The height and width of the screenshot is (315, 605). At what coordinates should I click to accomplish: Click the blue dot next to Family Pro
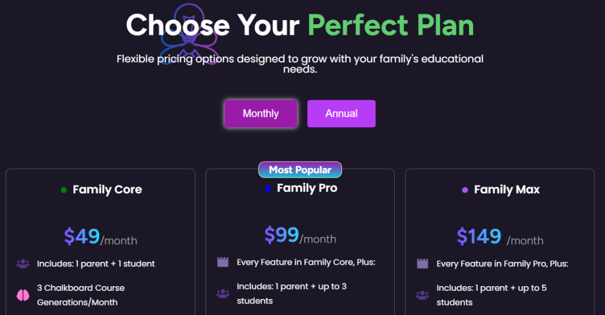pyautogui.click(x=268, y=189)
